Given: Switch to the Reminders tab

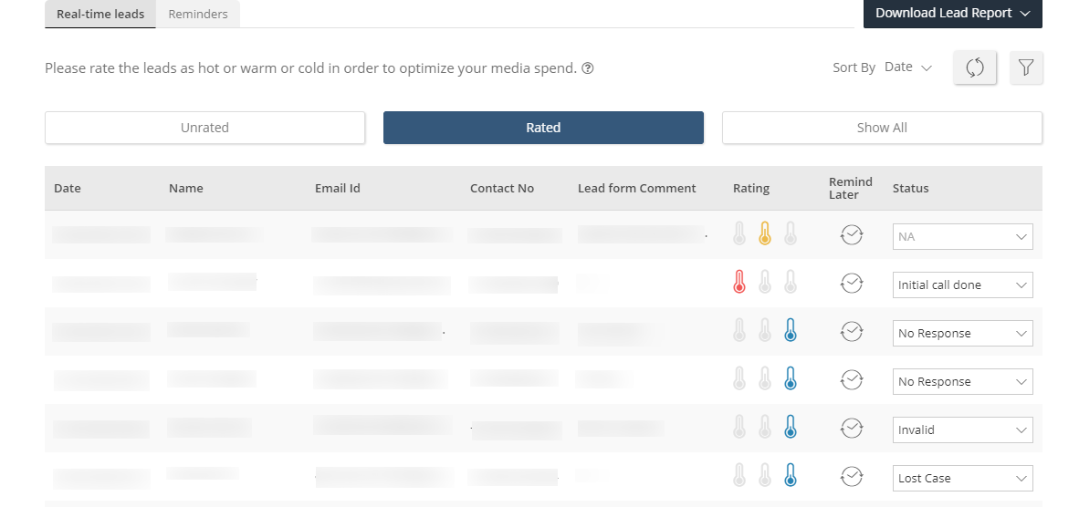Looking at the screenshot, I should pyautogui.click(x=197, y=14).
